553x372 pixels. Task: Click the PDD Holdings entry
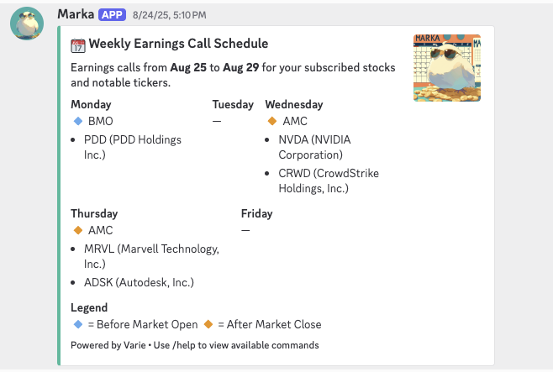click(132, 147)
